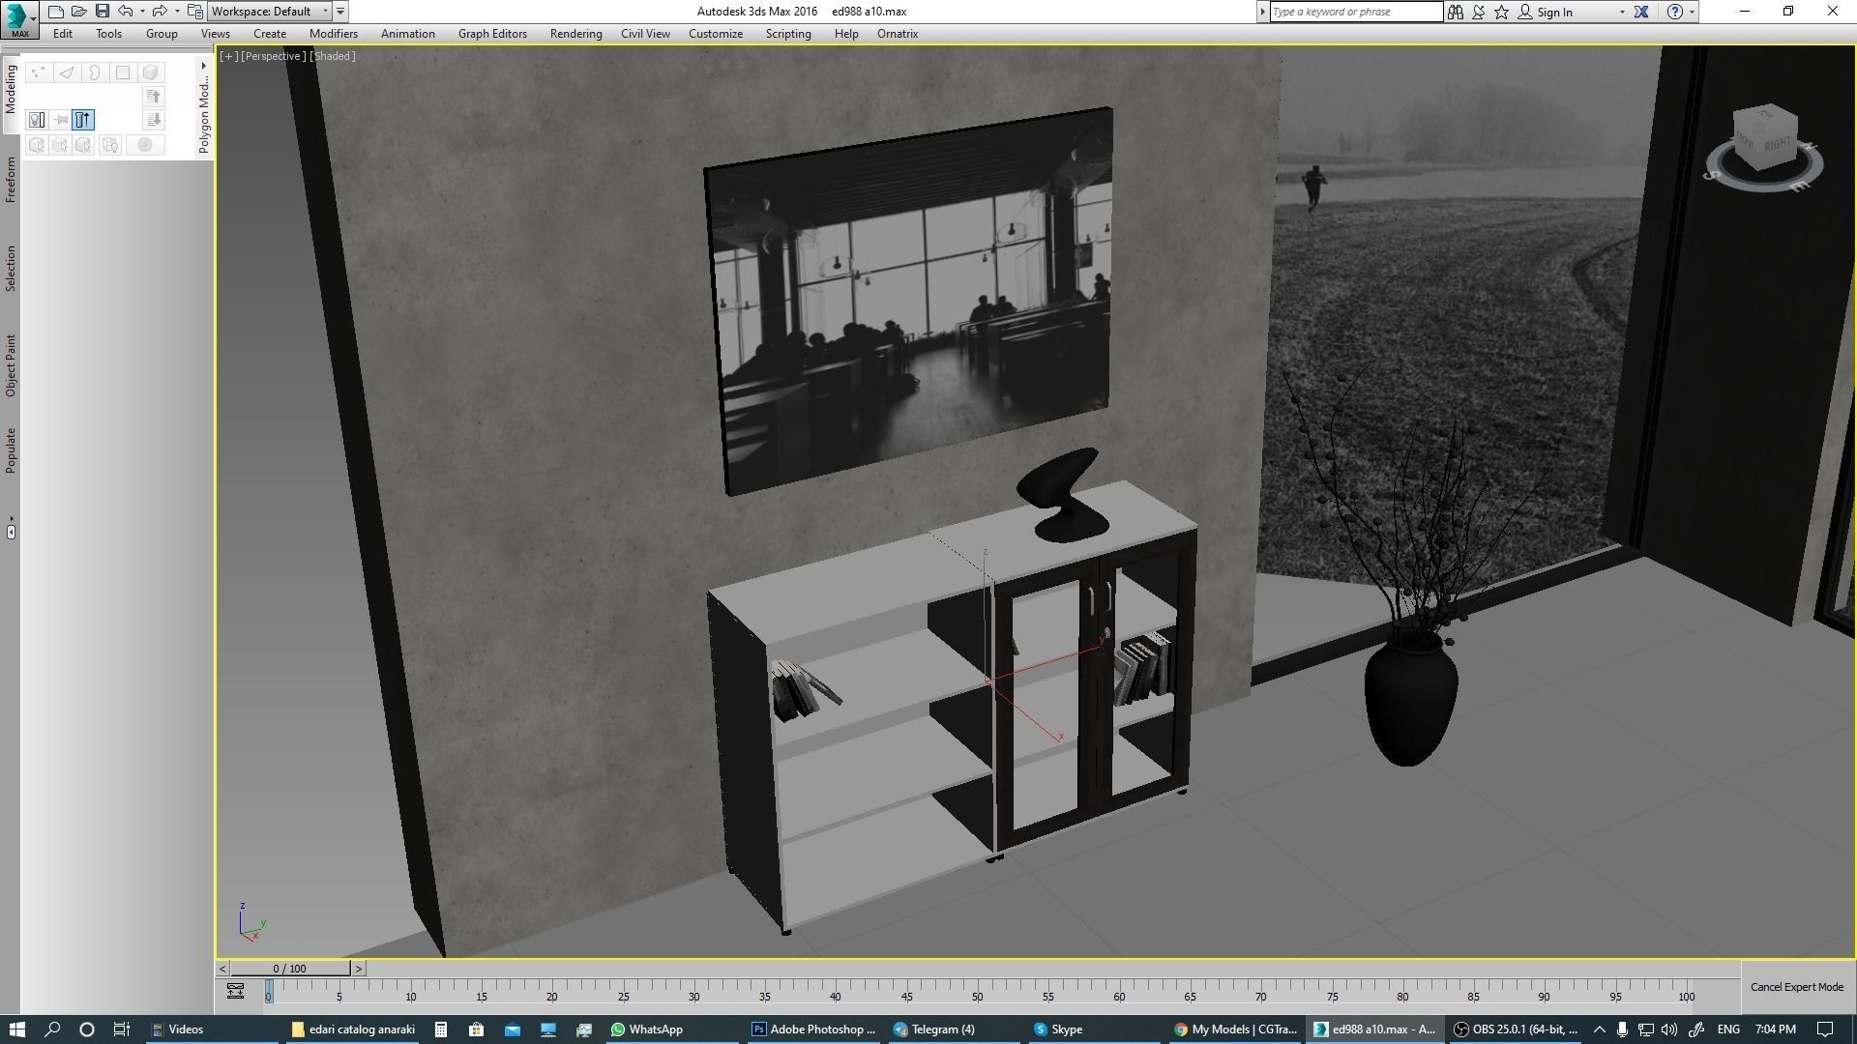This screenshot has width=1857, height=1044.
Task: Open the Ornatrix menu
Action: [x=898, y=34]
